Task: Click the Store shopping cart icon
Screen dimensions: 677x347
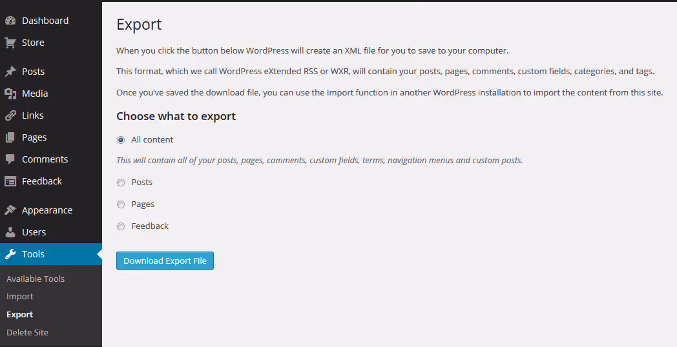Action: click(x=10, y=43)
